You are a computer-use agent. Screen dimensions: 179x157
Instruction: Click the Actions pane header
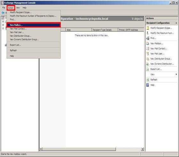tap(162, 18)
